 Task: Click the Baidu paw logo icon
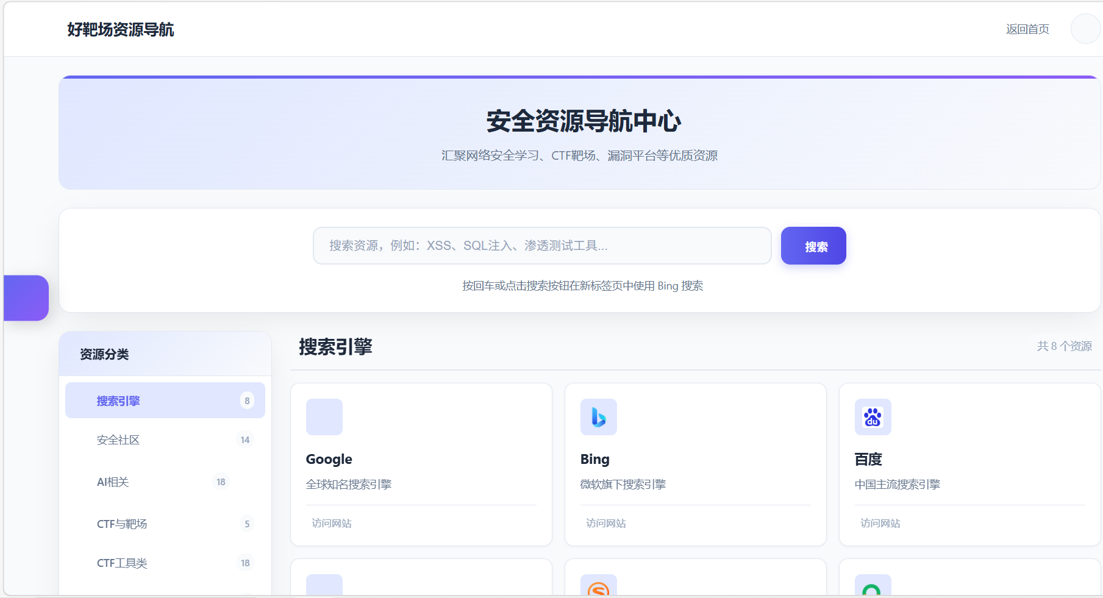(873, 417)
